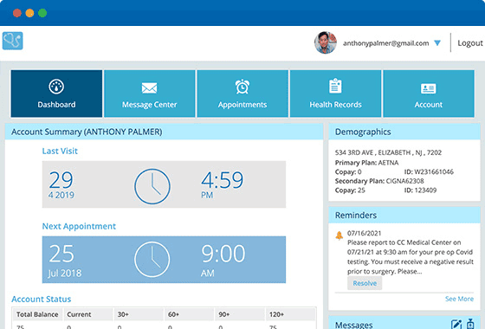485x329 pixels.
Task: Click the Resolve button in Reminders
Action: [x=365, y=283]
